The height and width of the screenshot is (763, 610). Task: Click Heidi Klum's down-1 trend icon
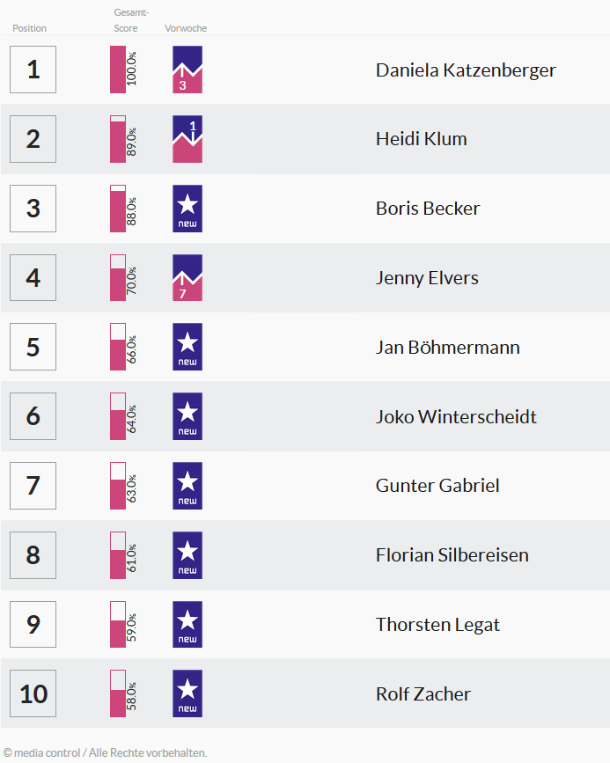click(187, 139)
